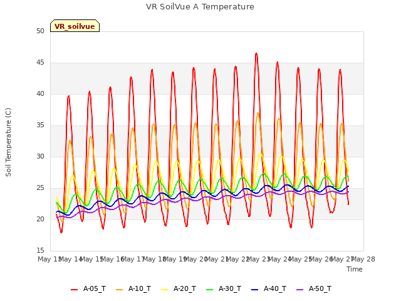Select the A-40_T legend label
Viewport: 401px width, 301px height.
[275, 288]
